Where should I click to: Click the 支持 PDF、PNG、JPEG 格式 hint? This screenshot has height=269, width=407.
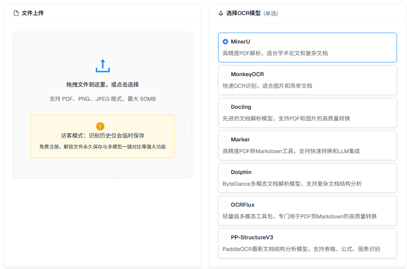point(102,99)
